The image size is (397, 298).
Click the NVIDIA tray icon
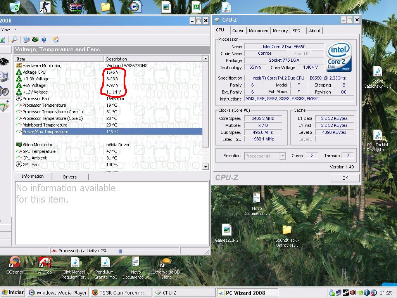360,293
